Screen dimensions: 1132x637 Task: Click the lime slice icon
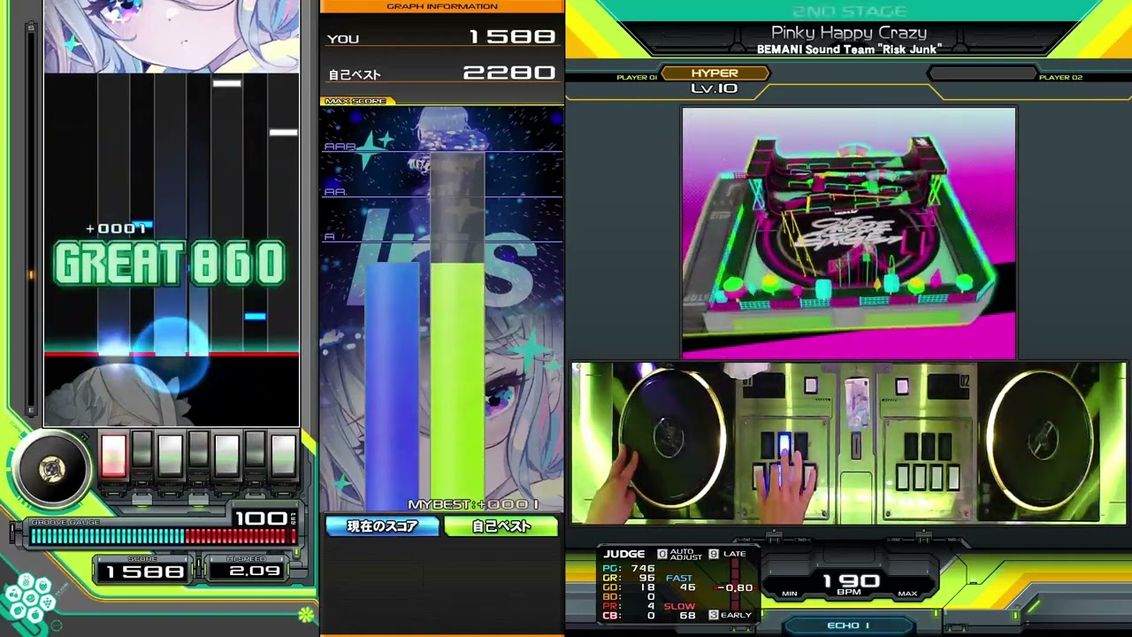pos(306,614)
